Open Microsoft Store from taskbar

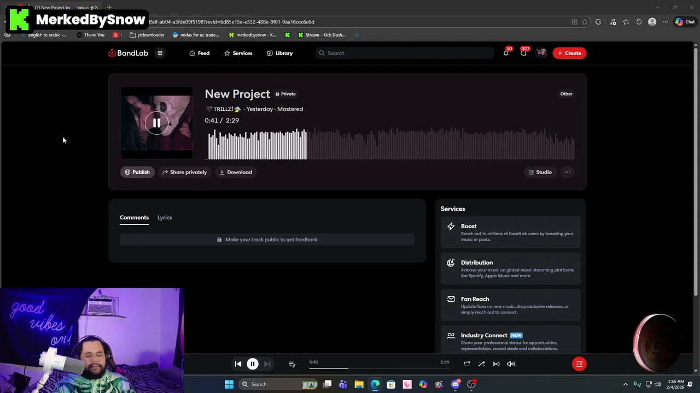(391, 384)
